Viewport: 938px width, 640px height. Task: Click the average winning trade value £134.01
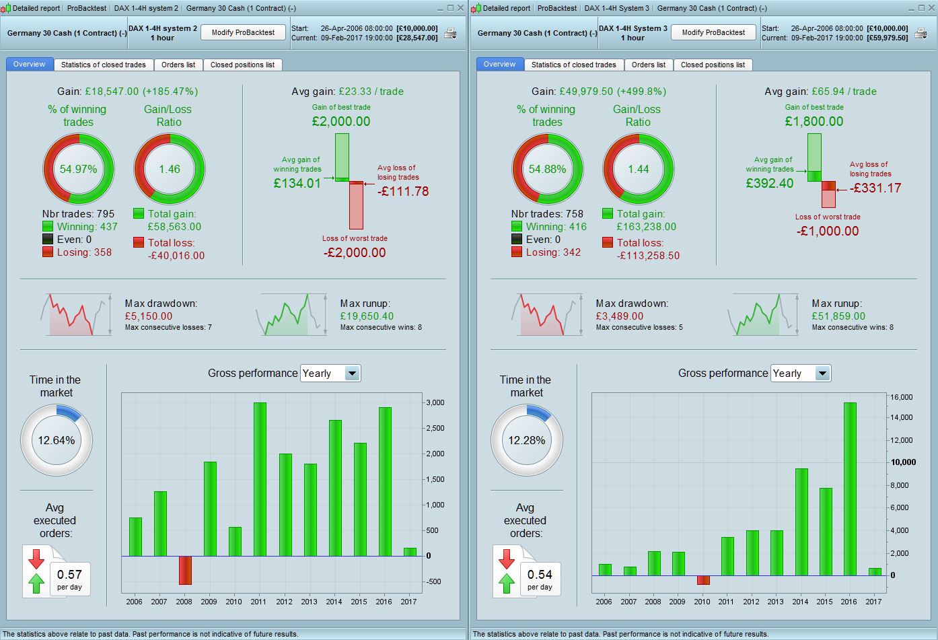(x=297, y=183)
